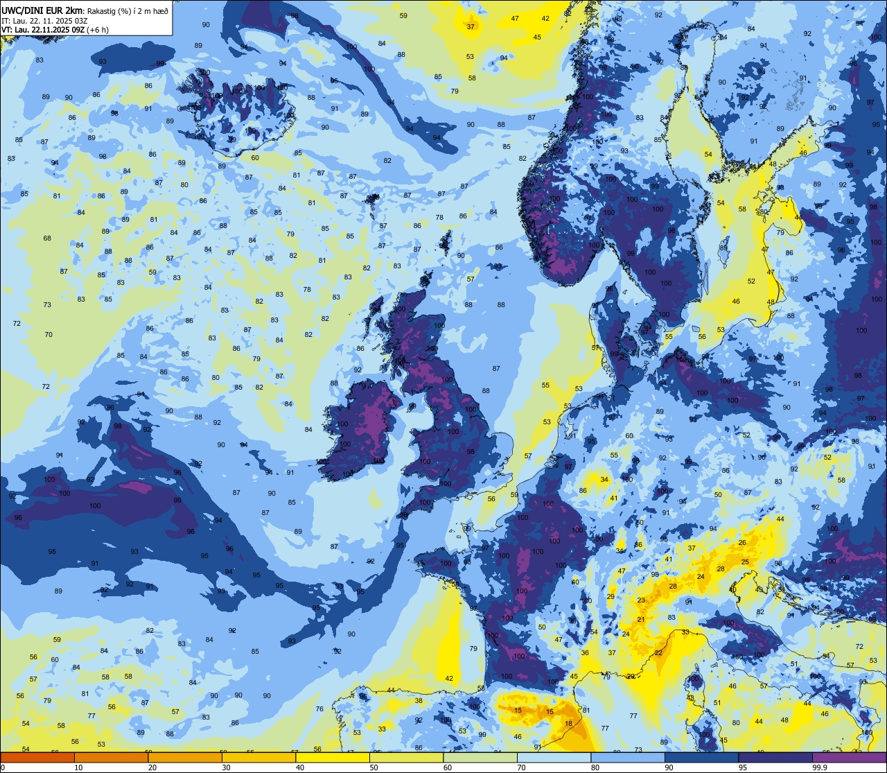
Task: Click the '99.9' tick label on the color scale
Action: tap(820, 767)
